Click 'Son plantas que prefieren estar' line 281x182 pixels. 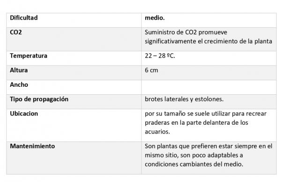click(208, 146)
